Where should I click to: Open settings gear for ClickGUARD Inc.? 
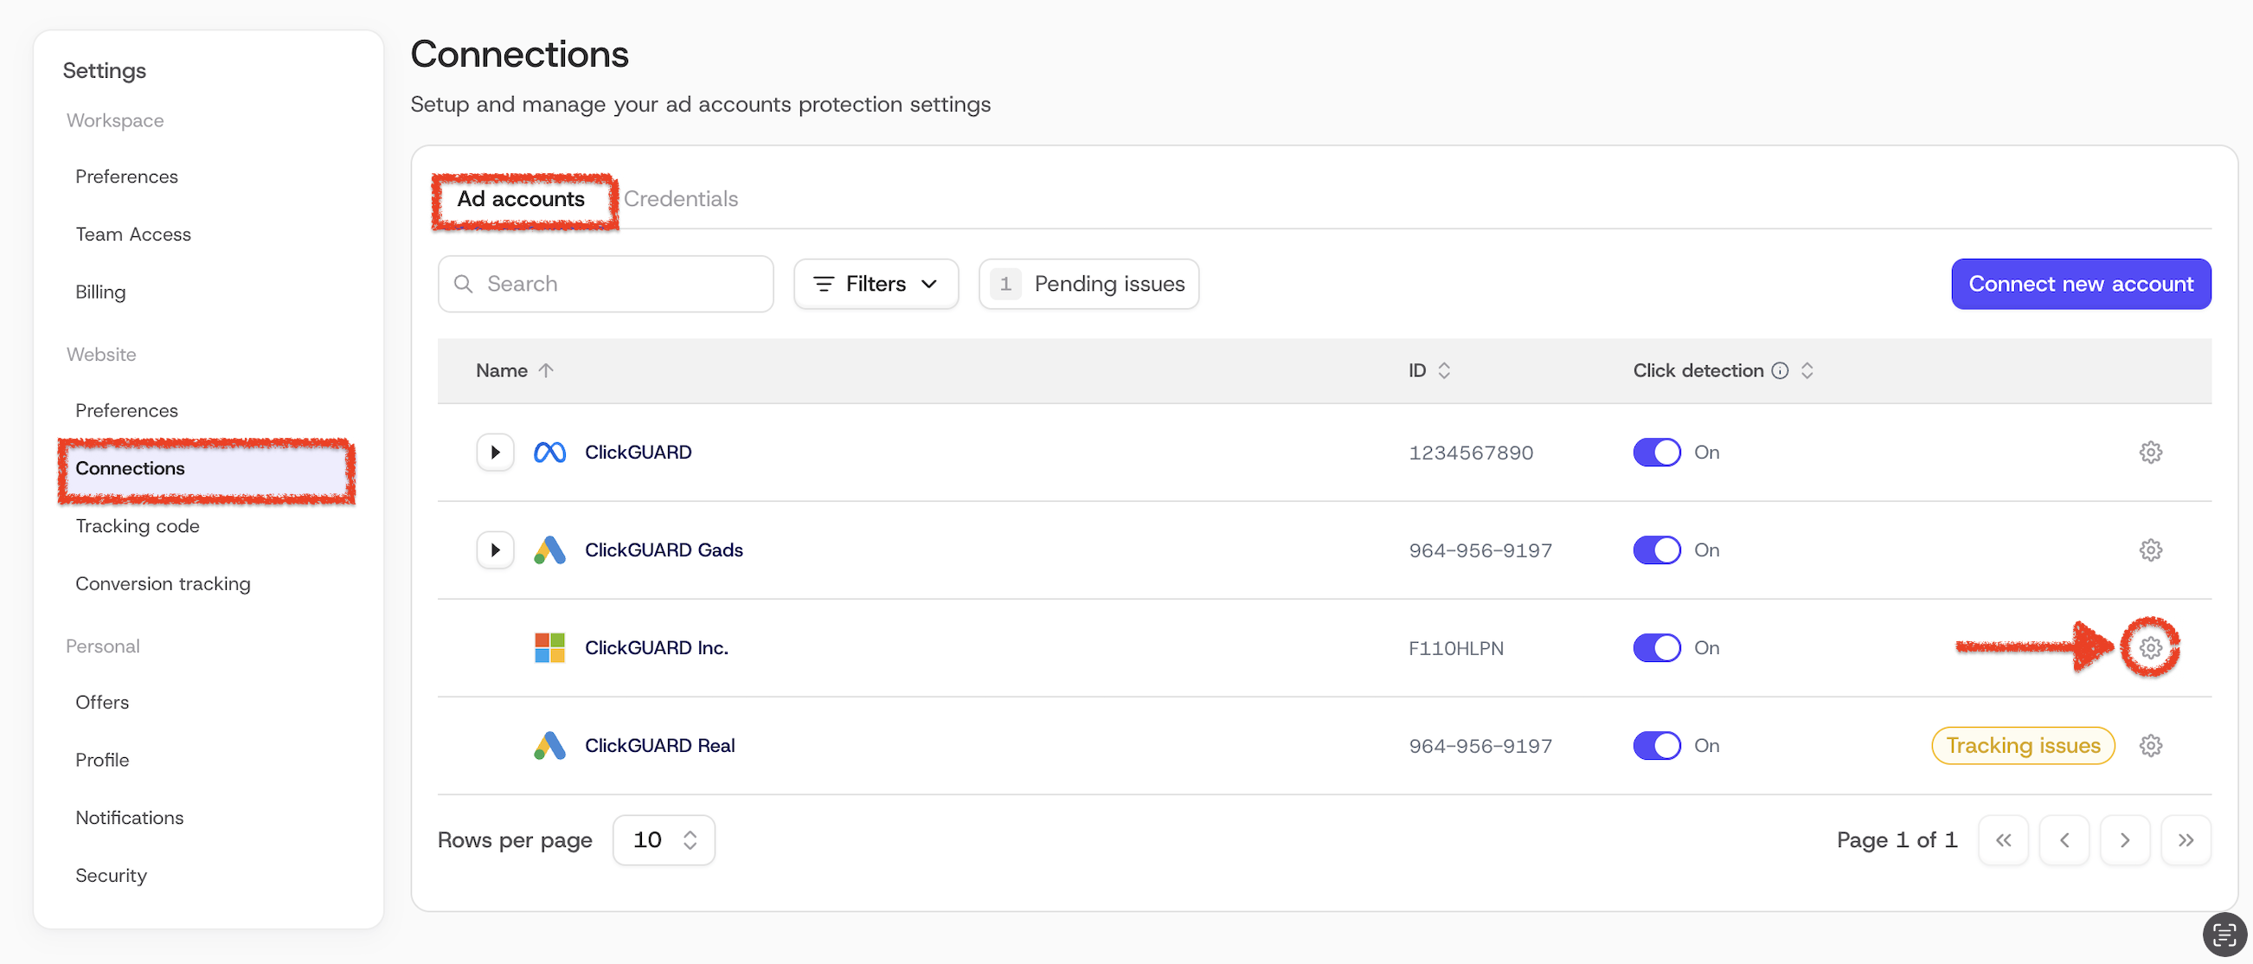[2150, 648]
